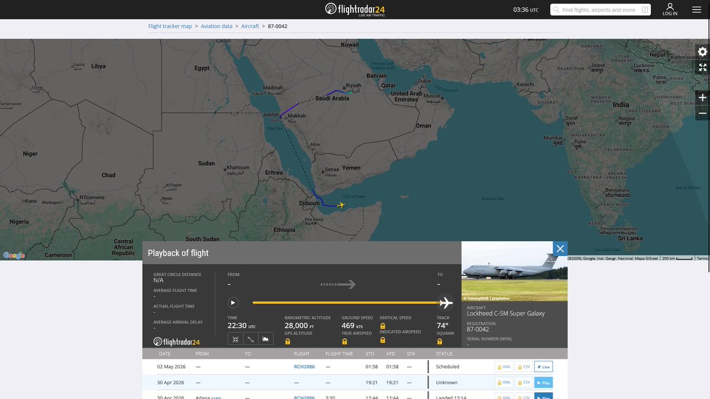Click the yellow aircraft marker on map

[340, 205]
